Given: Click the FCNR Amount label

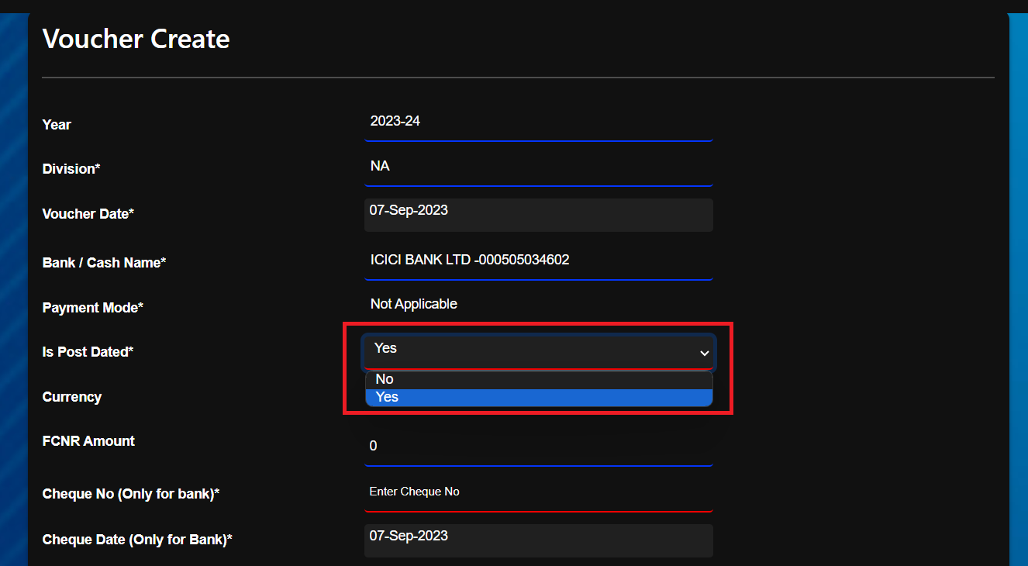Looking at the screenshot, I should point(88,441).
